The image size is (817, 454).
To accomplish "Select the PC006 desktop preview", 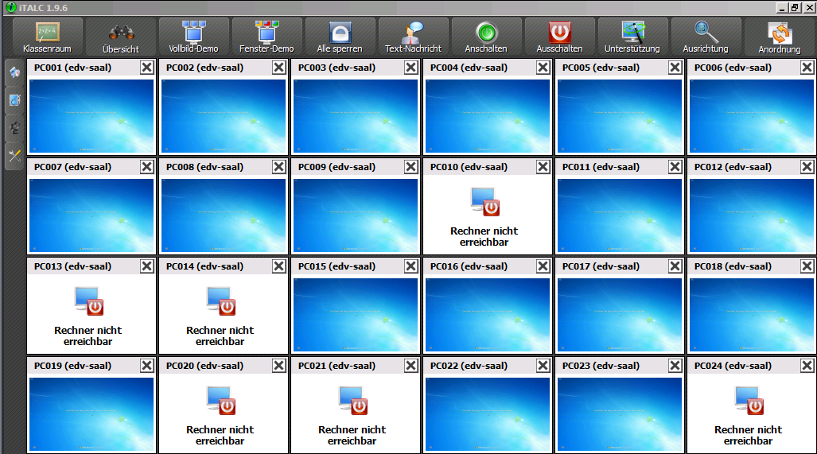I will point(752,115).
